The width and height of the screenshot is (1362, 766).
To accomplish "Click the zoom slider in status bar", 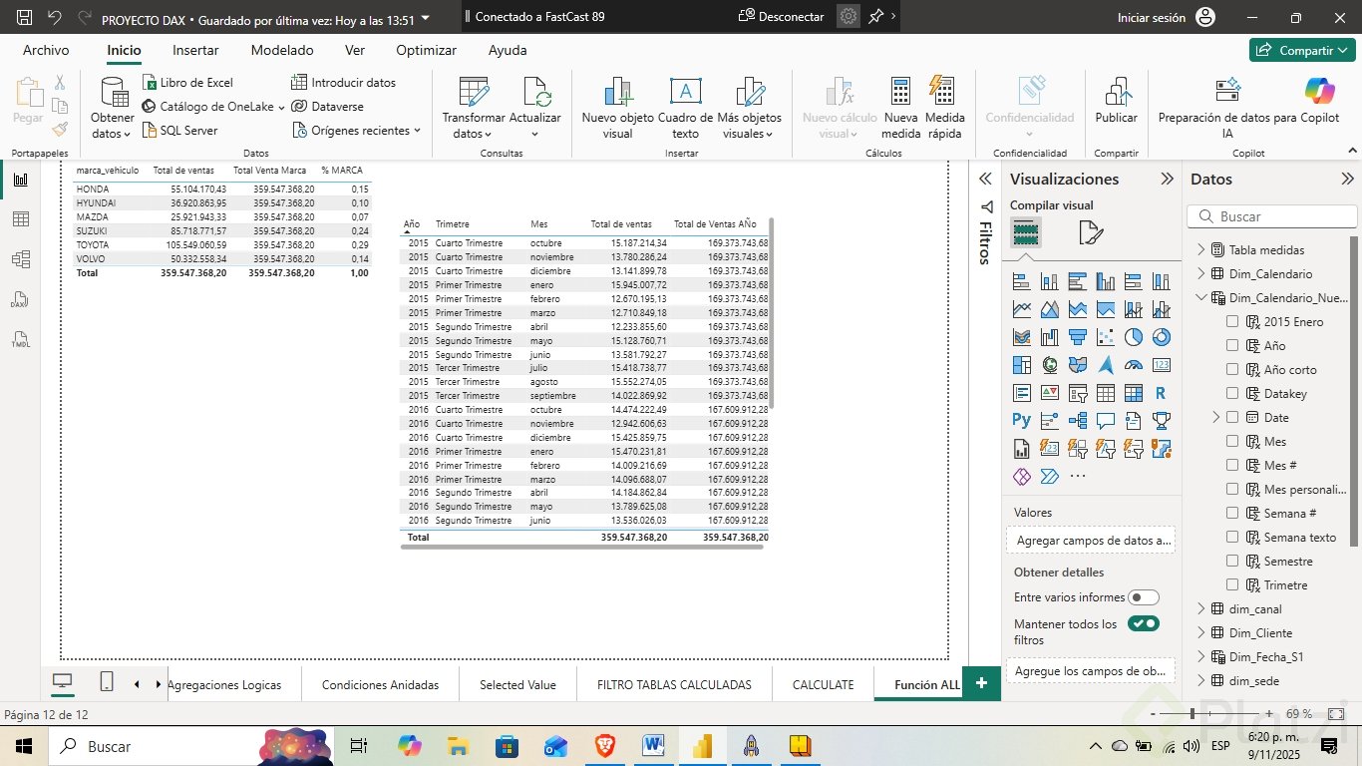I will (x=1192, y=714).
